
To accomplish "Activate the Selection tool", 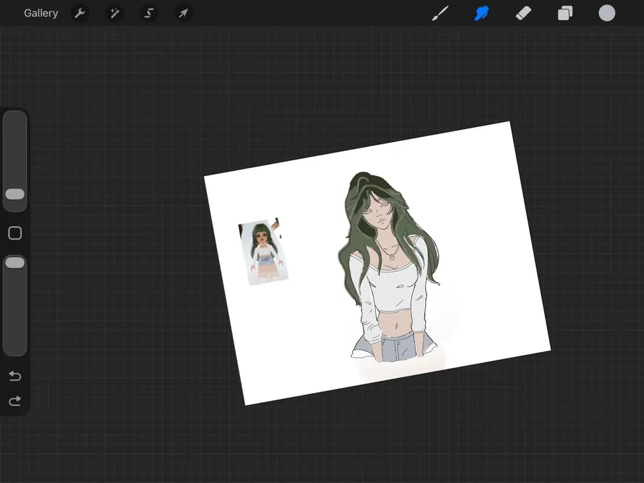I will tap(148, 13).
